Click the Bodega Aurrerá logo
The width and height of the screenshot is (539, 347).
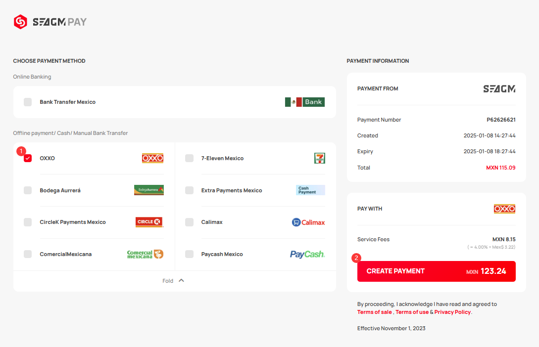(x=149, y=190)
